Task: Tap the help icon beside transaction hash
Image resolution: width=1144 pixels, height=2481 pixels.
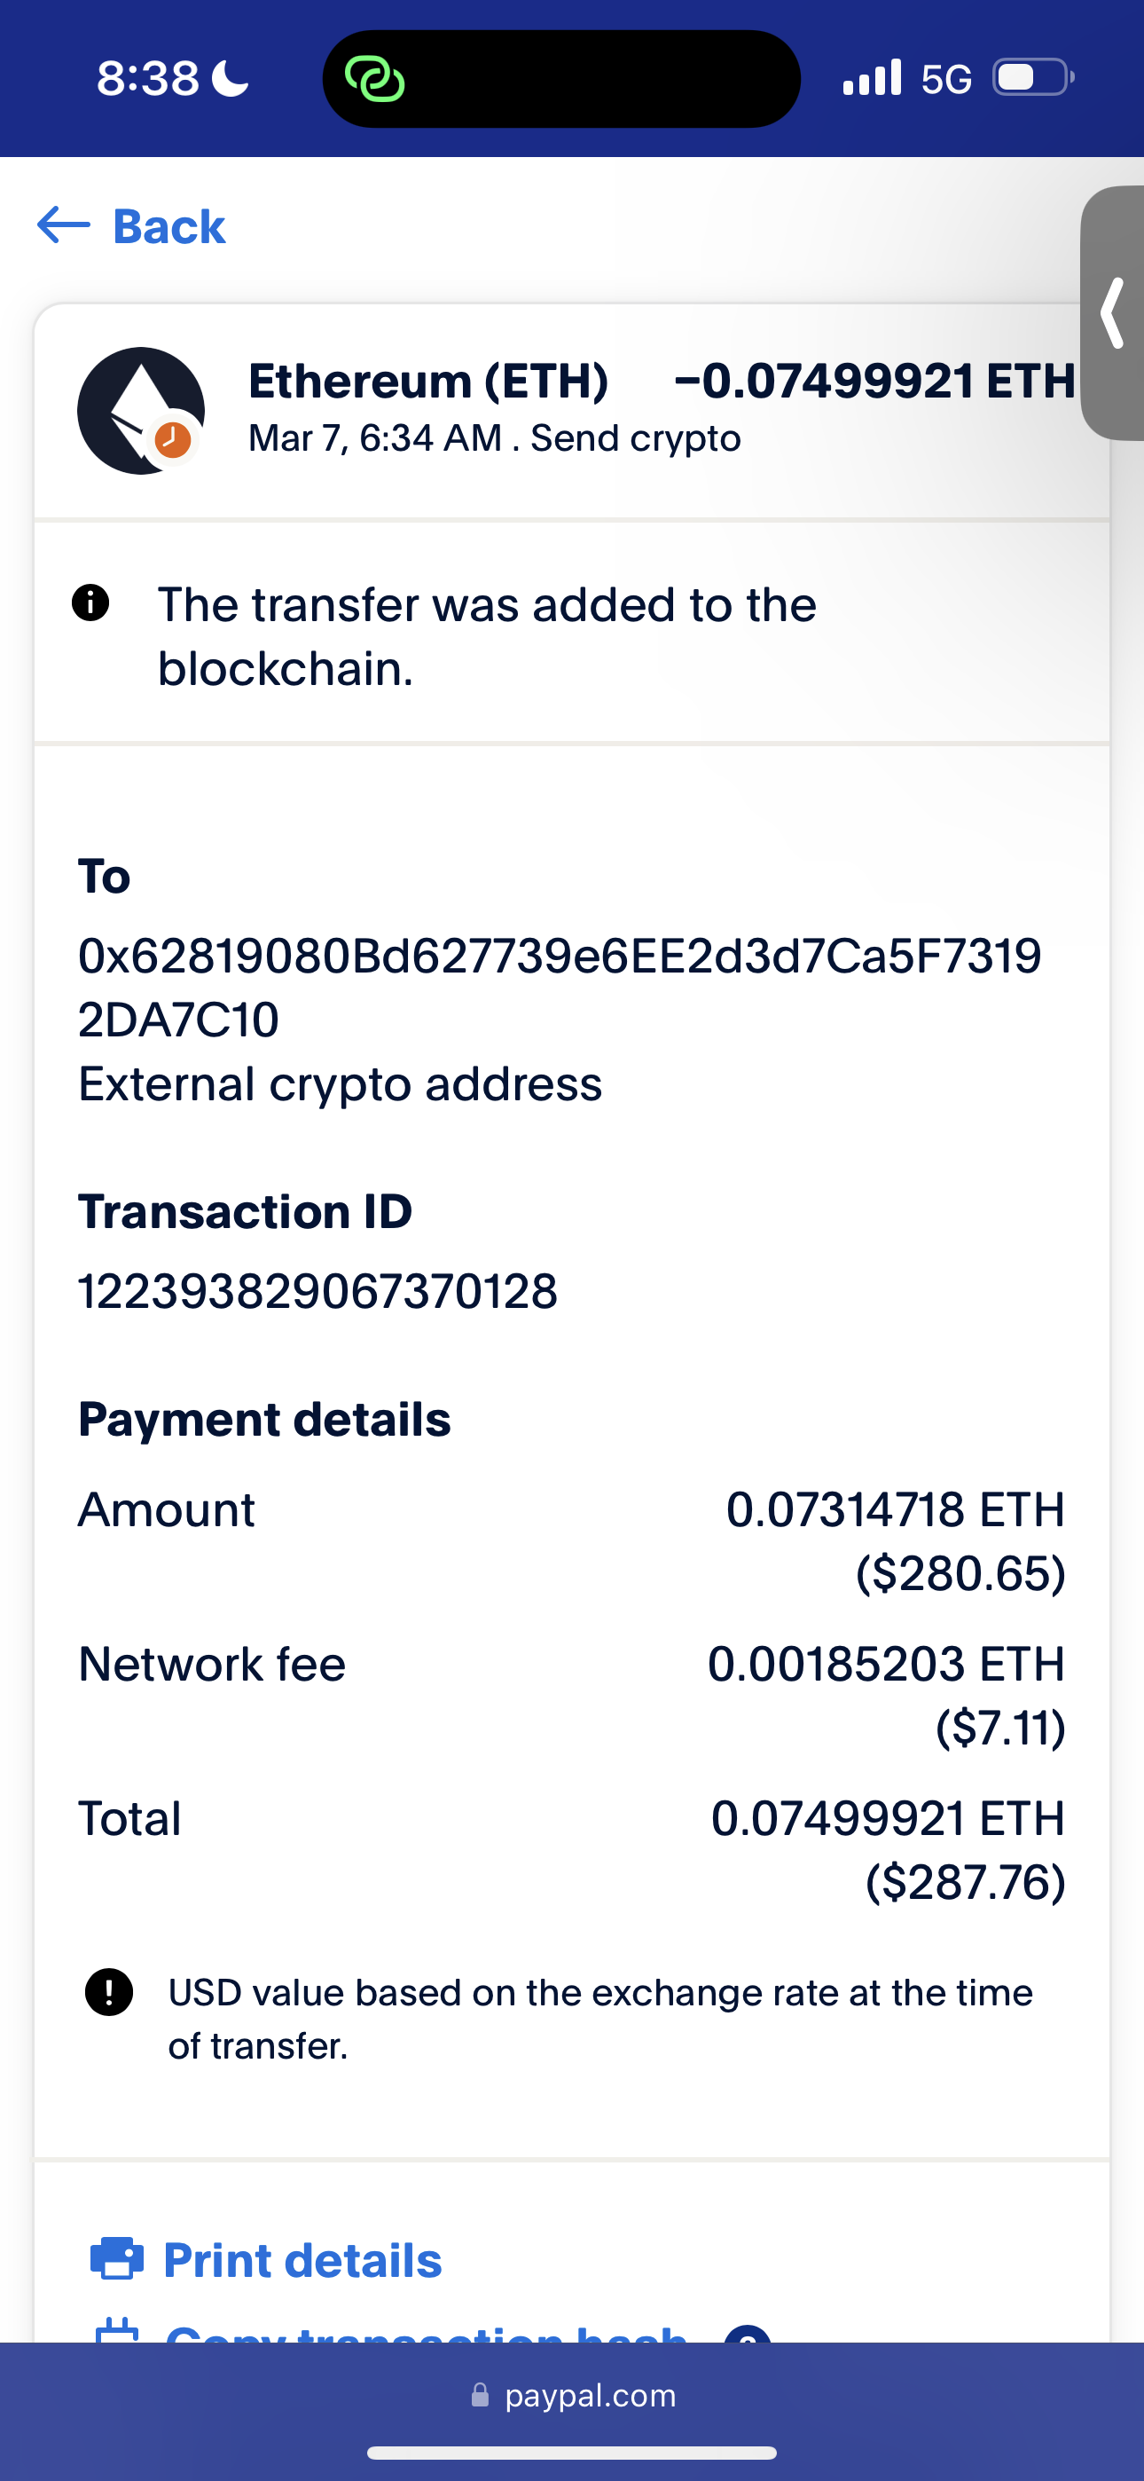Action: pos(748,2334)
